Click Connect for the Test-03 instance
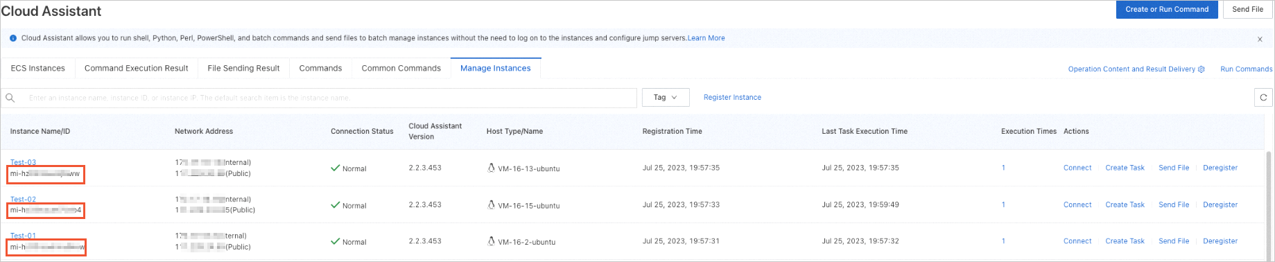This screenshot has height=262, width=1275. click(1077, 168)
